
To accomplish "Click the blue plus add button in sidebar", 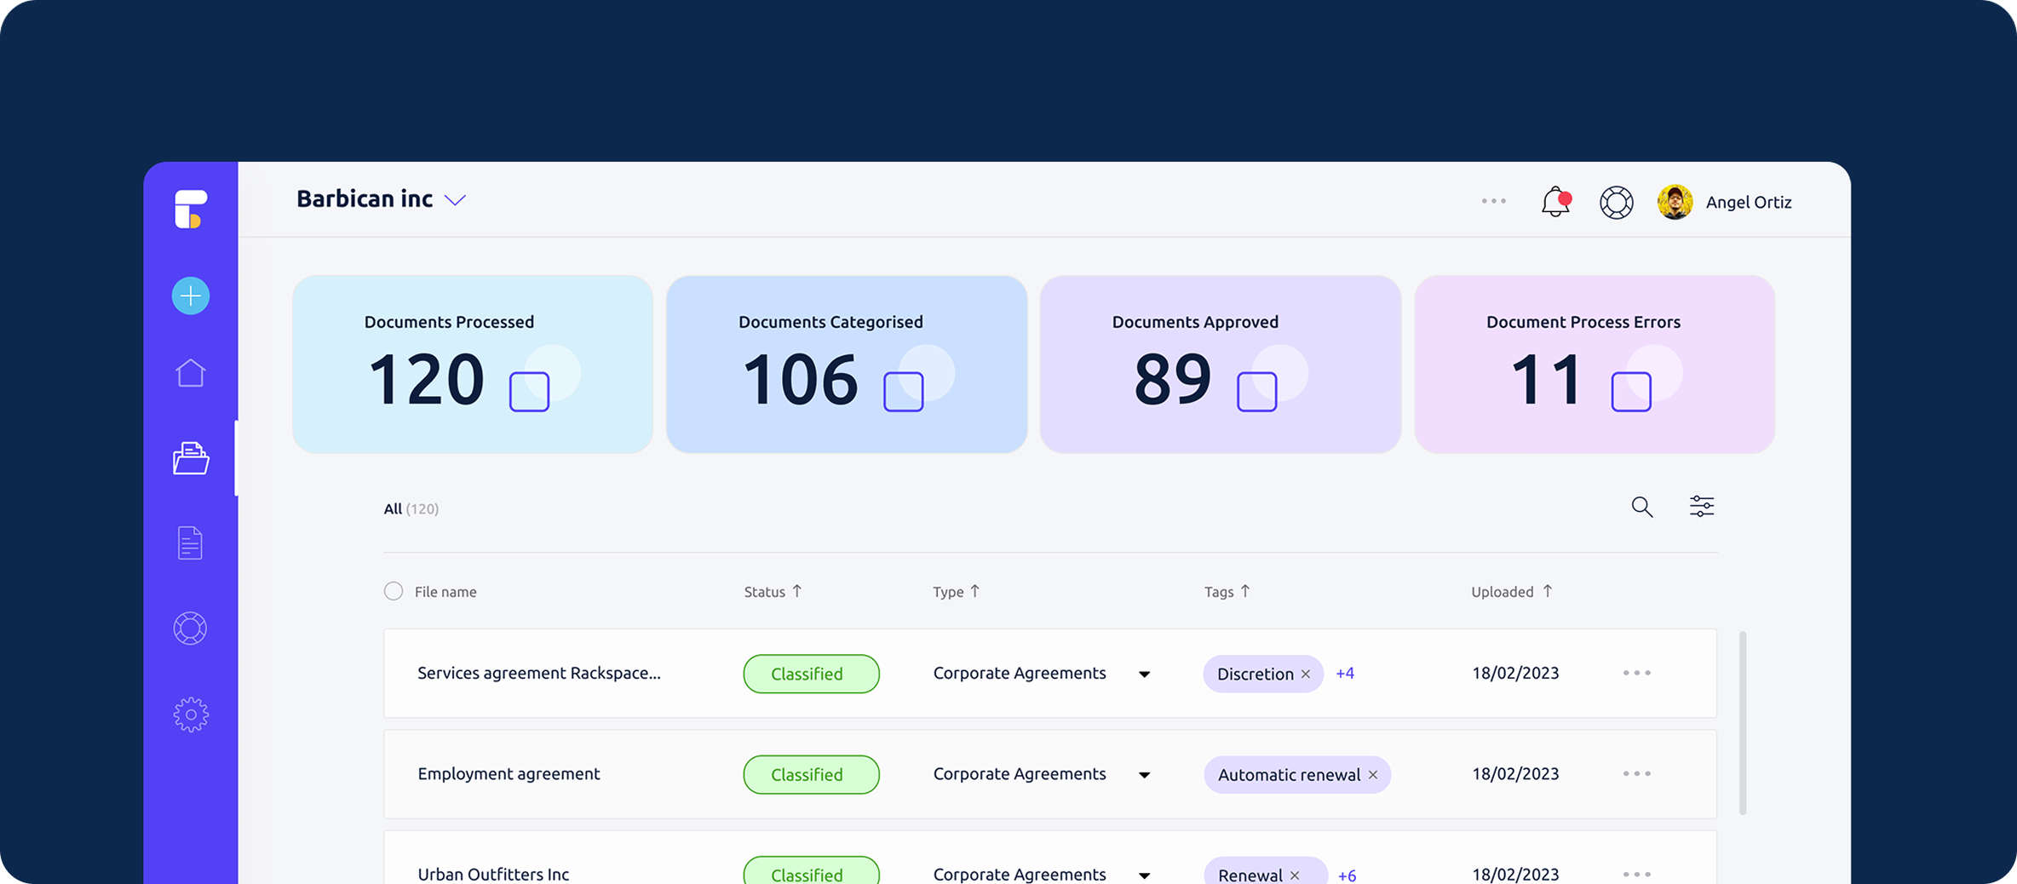I will click(x=191, y=296).
